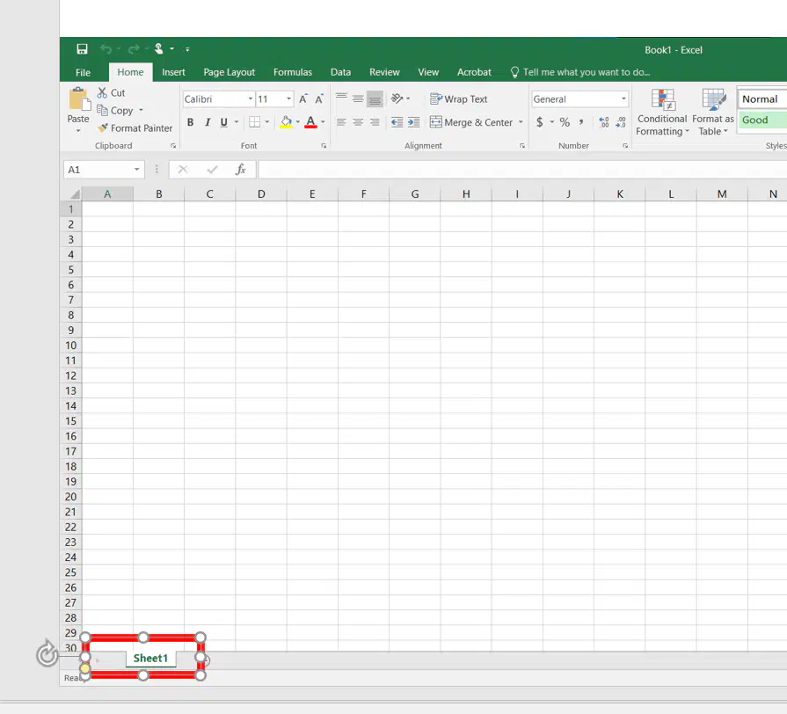Open Font settings dialog launcher

pos(324,145)
